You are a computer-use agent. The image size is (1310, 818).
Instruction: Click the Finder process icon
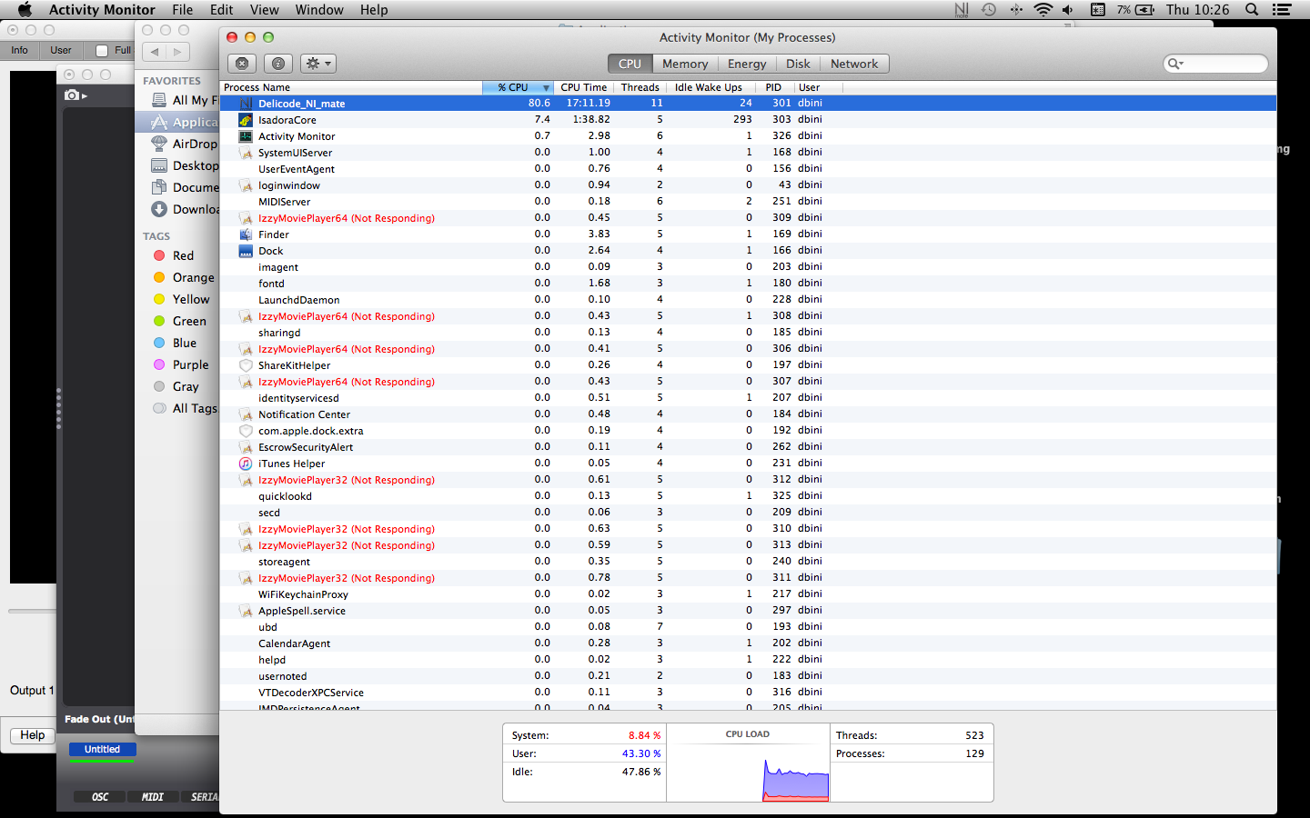[246, 234]
